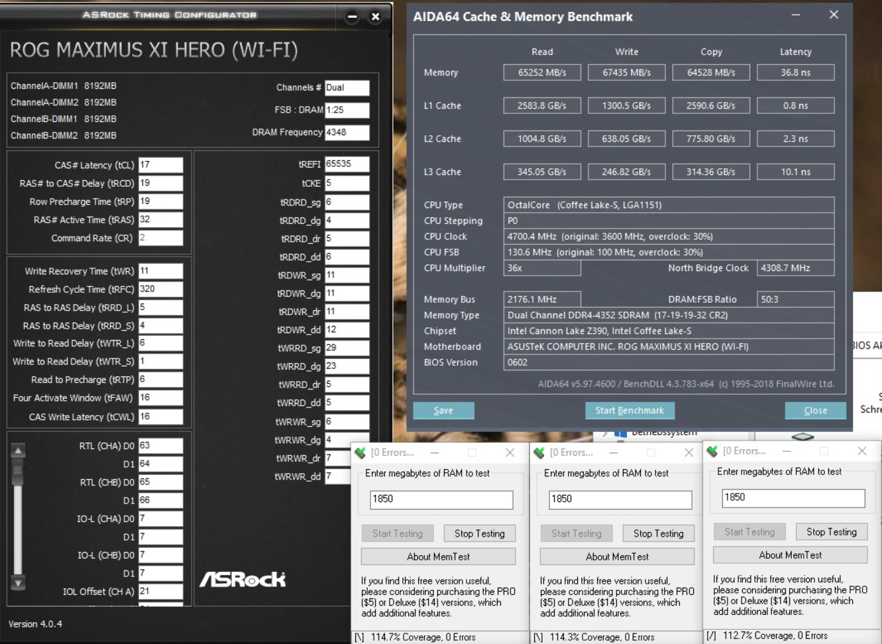The image size is (882, 644).
Task: Minimize the AIDA64 Cache & Memory Benchmark window
Action: (796, 15)
